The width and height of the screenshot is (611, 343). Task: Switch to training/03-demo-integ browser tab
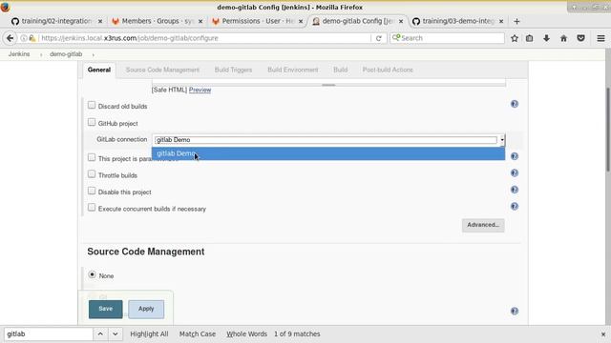tap(458, 21)
